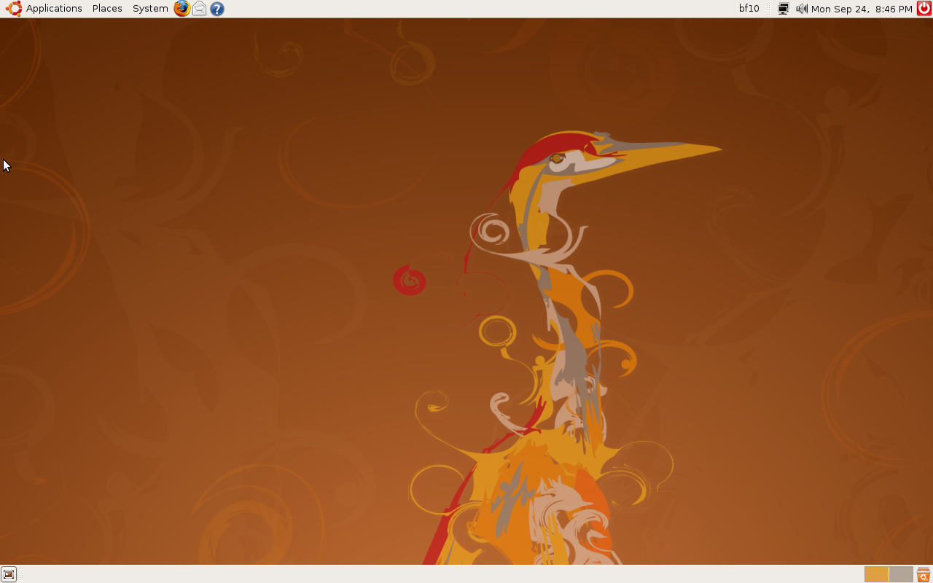Launch the Firefox web browser
The width and height of the screenshot is (933, 583).
(181, 9)
